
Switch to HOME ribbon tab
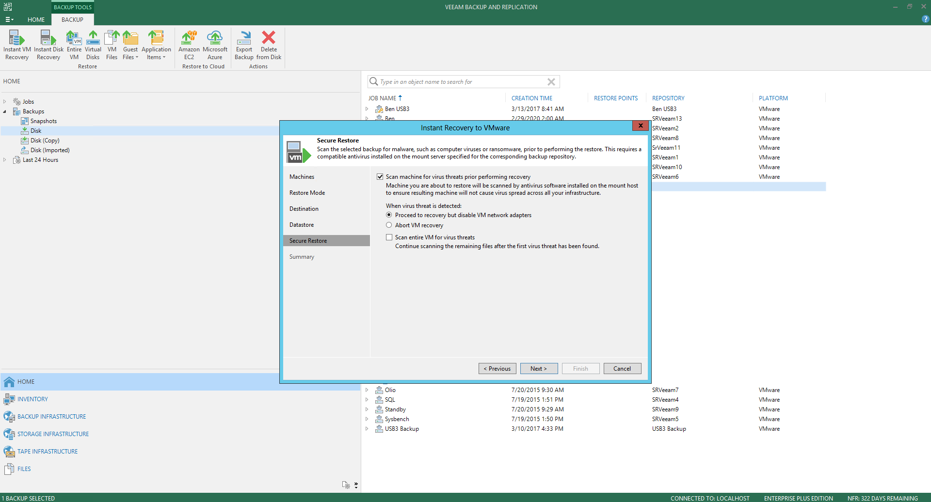(x=36, y=19)
